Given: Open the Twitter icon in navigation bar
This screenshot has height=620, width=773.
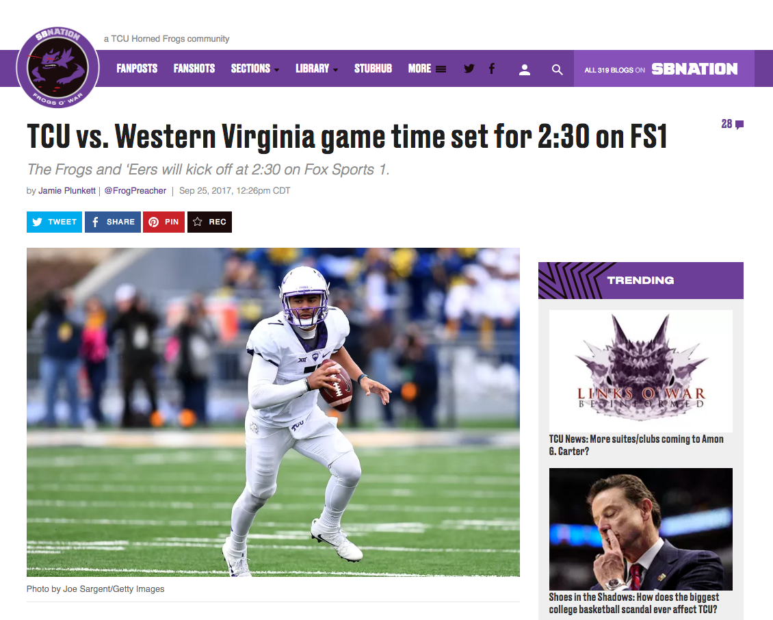Looking at the screenshot, I should 469,68.
